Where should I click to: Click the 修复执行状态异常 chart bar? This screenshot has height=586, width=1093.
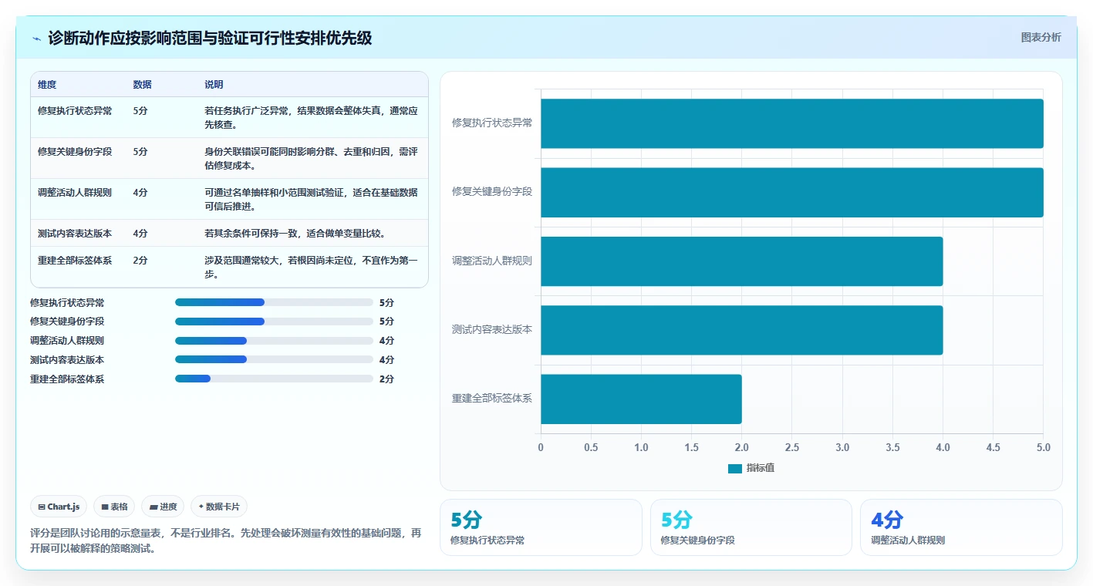791,123
